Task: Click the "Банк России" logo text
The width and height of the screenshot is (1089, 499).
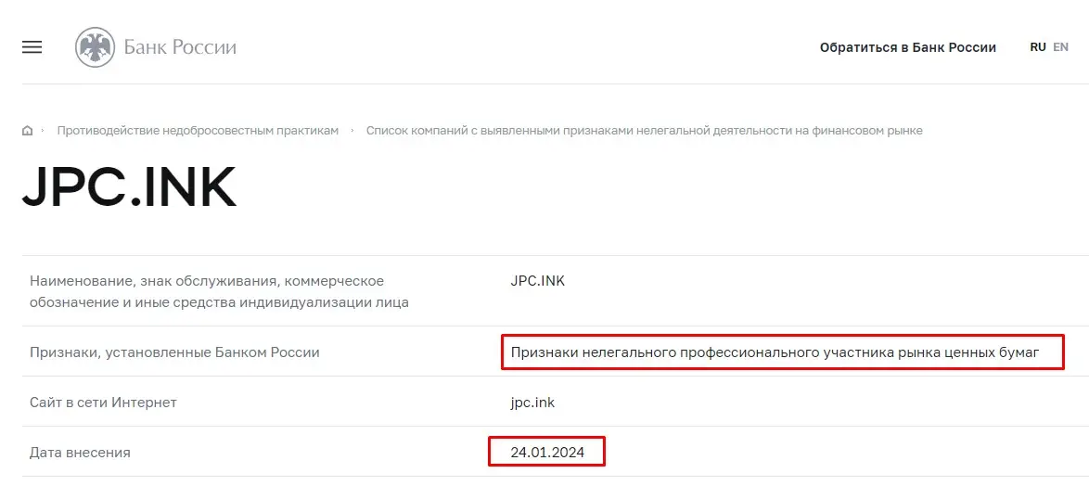Action: [180, 47]
